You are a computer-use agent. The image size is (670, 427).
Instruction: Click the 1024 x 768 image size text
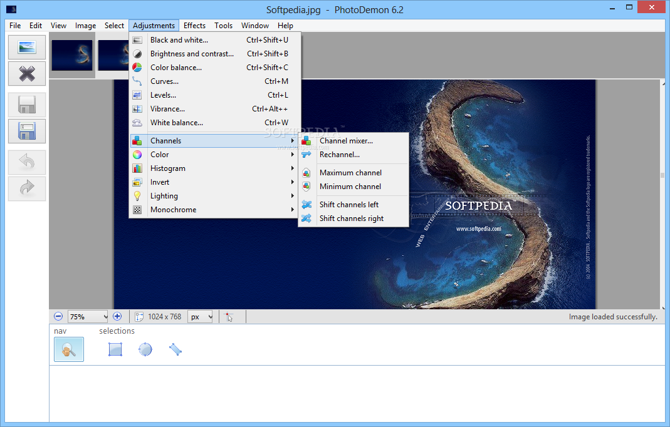[x=164, y=317]
